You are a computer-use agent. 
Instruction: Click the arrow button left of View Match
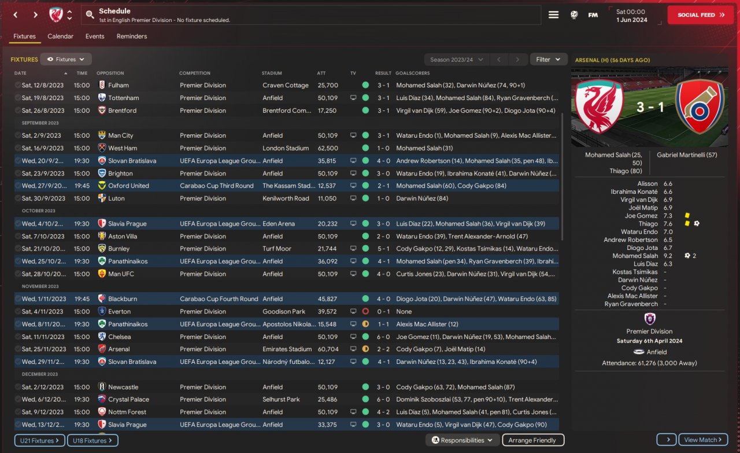[667, 440]
